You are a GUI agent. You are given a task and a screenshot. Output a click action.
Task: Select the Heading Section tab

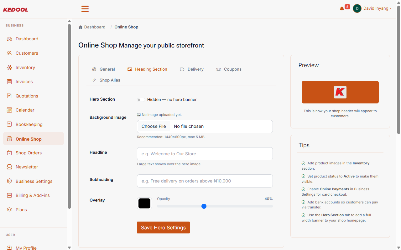(x=147, y=69)
